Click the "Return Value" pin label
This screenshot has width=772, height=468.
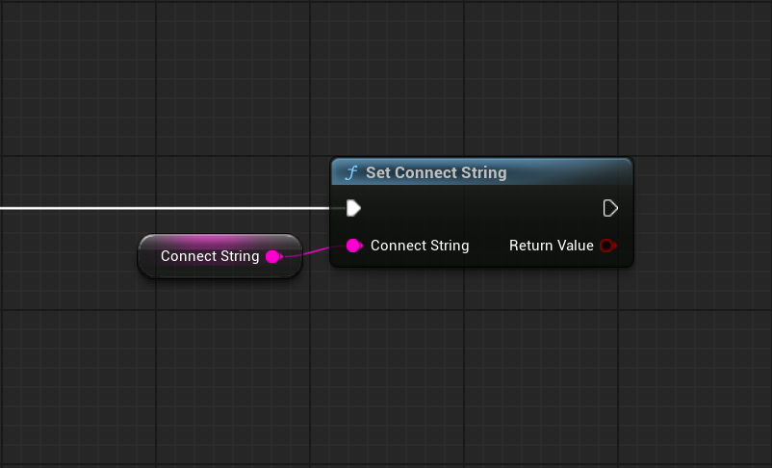click(552, 246)
